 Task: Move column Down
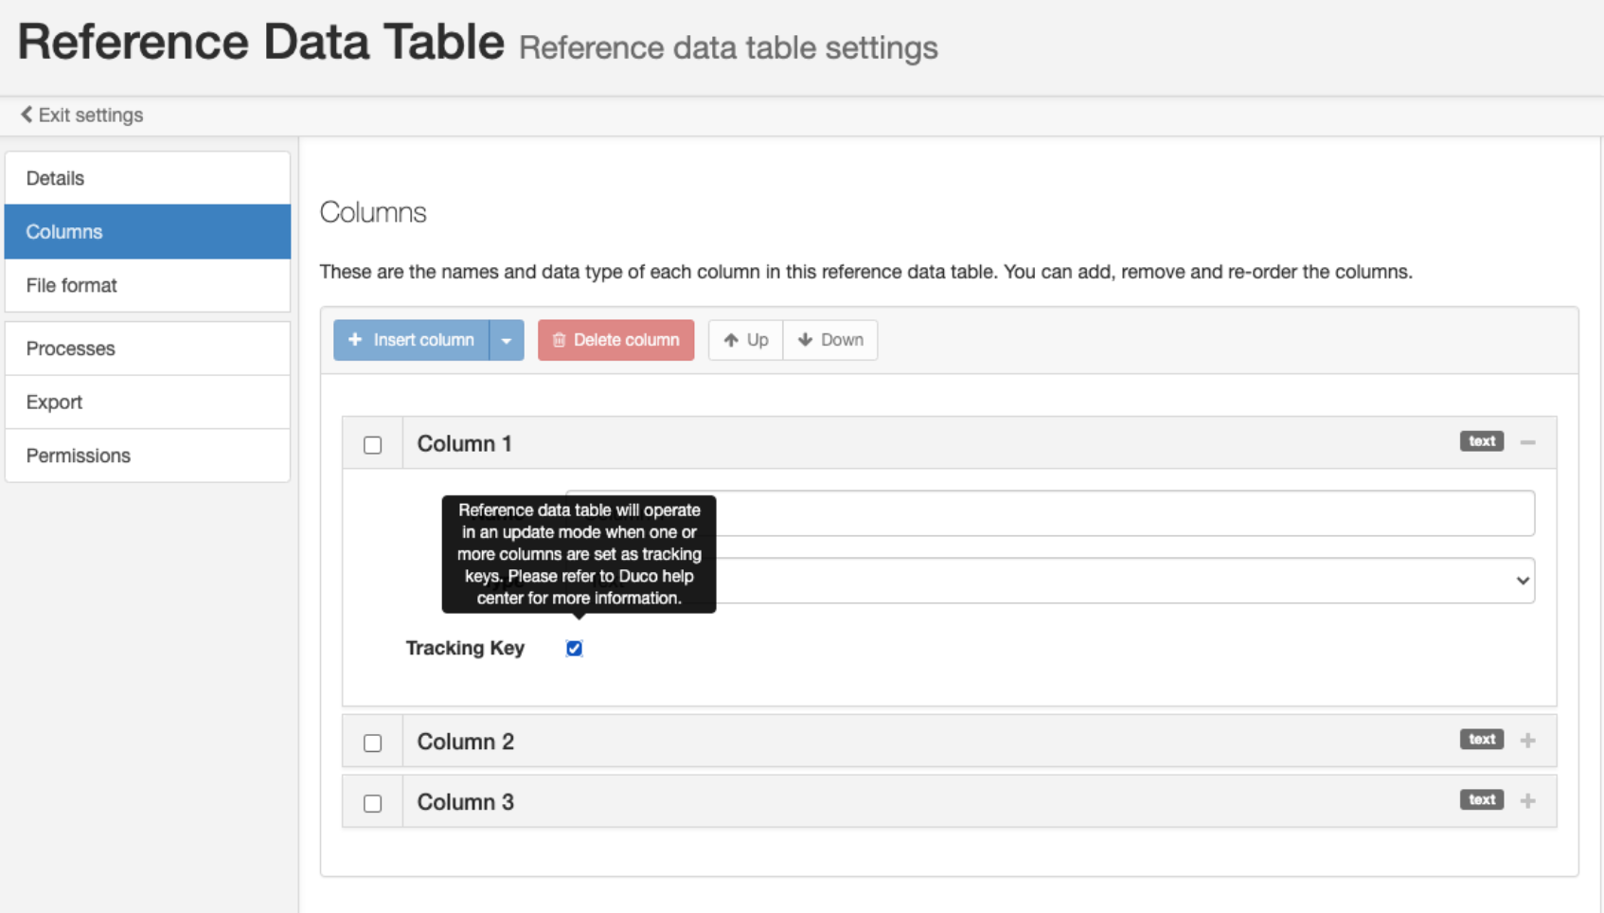point(830,340)
